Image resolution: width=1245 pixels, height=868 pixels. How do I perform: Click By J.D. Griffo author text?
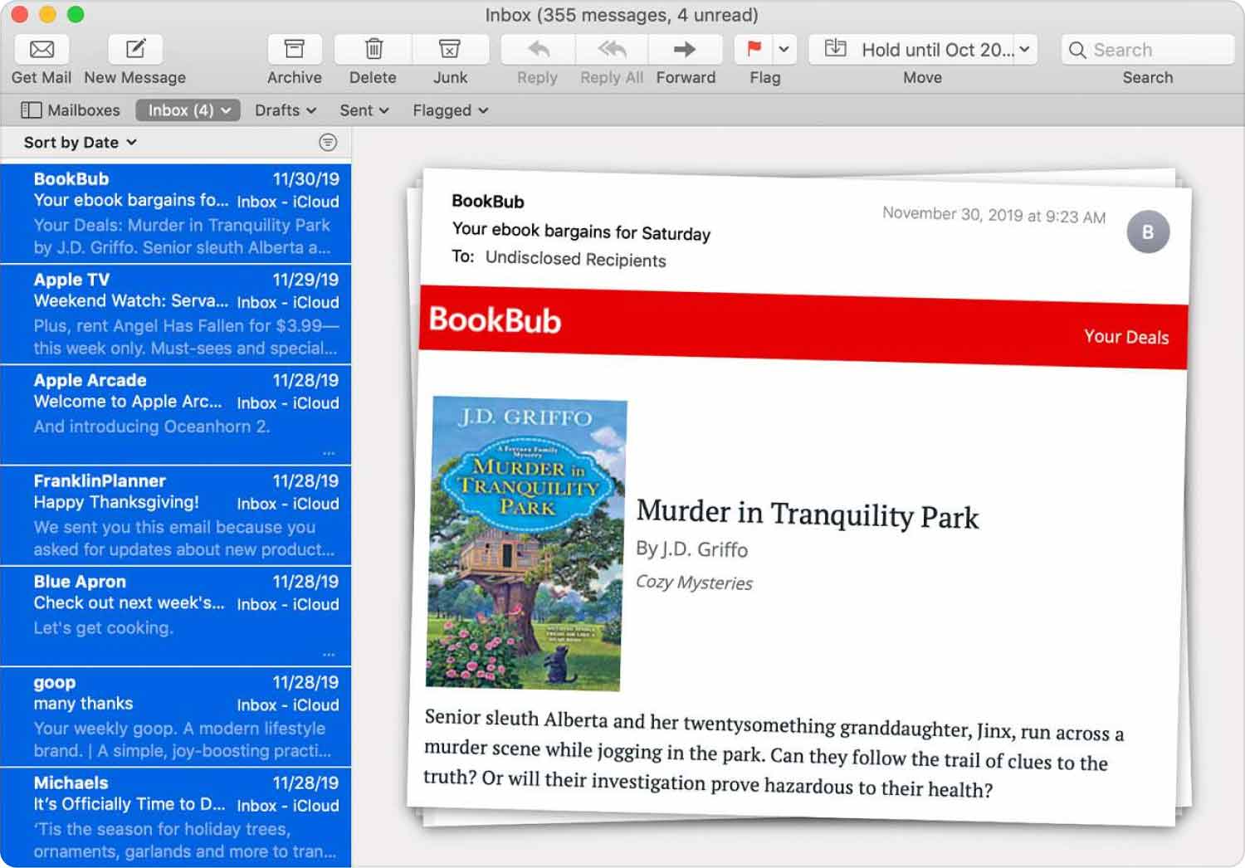(691, 549)
